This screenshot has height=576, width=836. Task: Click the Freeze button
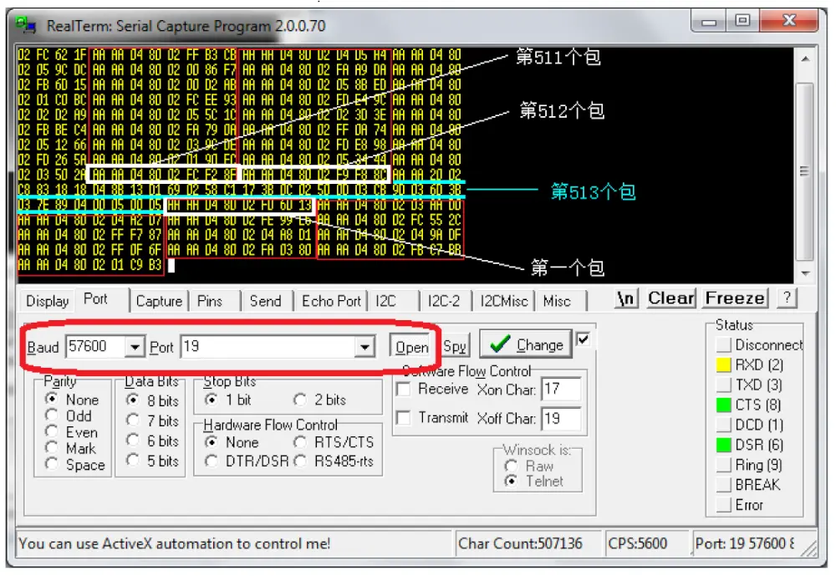point(735,298)
